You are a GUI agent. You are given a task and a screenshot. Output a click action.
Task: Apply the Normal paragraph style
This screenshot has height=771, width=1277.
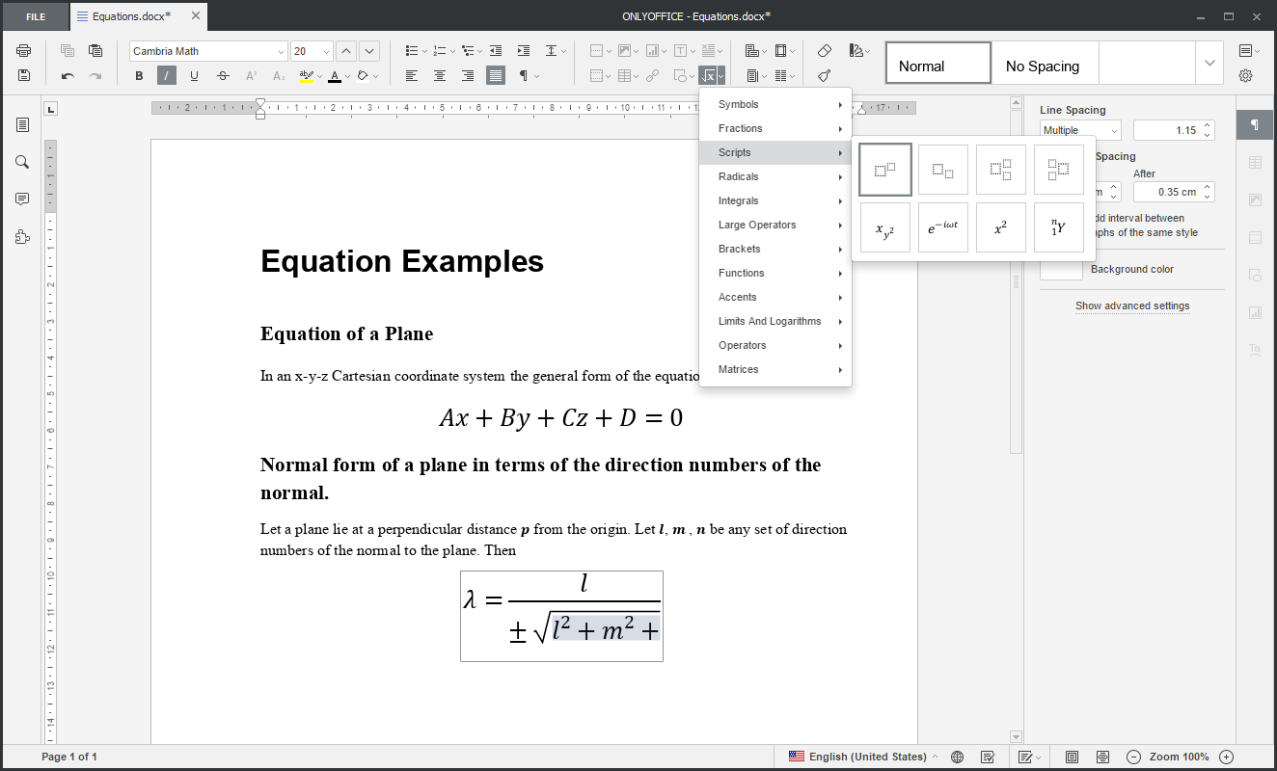point(938,63)
